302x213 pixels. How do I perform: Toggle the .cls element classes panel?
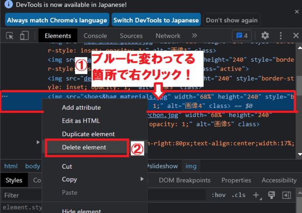(237, 195)
